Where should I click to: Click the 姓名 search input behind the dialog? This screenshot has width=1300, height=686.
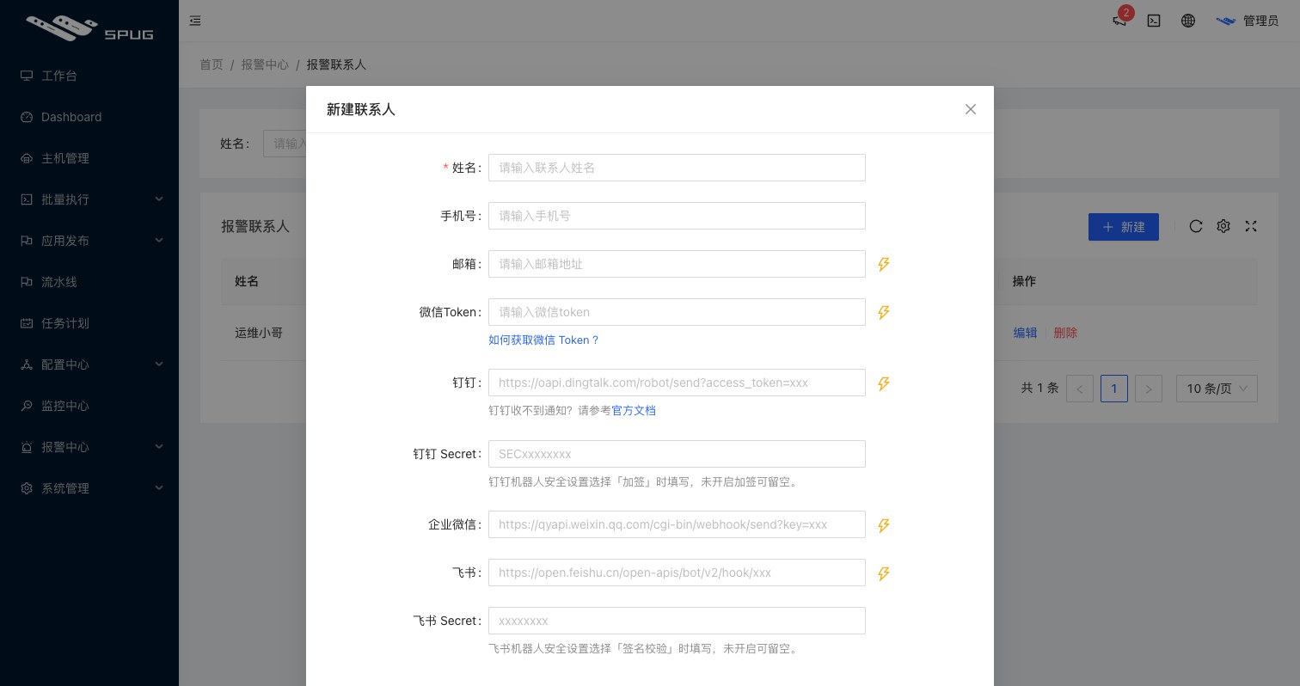pos(285,144)
